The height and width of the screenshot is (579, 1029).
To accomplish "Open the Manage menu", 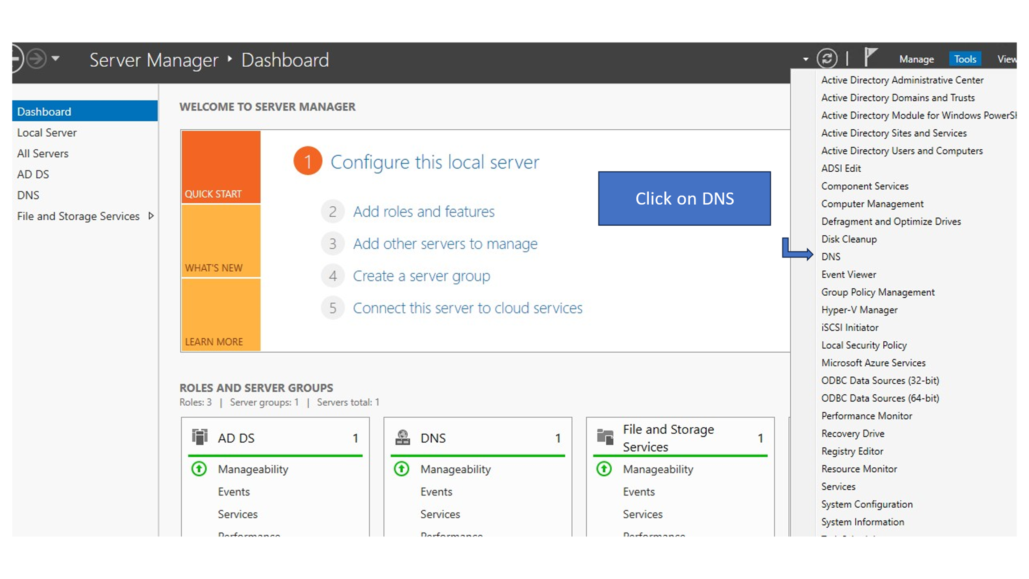I will click(916, 59).
